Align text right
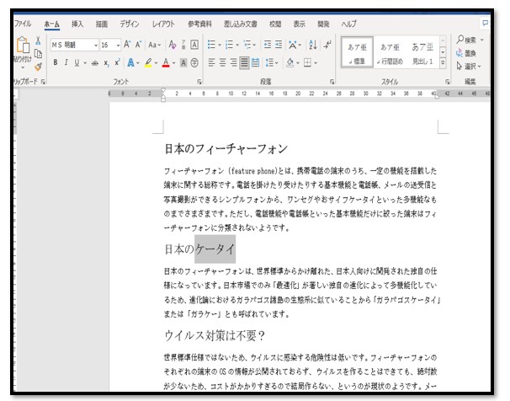 (233, 62)
